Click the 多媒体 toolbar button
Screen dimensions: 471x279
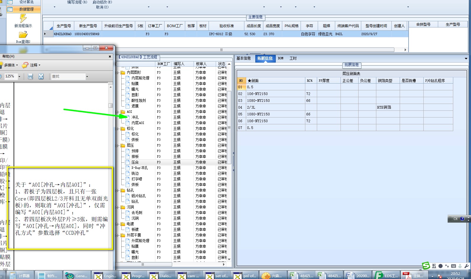(11, 65)
